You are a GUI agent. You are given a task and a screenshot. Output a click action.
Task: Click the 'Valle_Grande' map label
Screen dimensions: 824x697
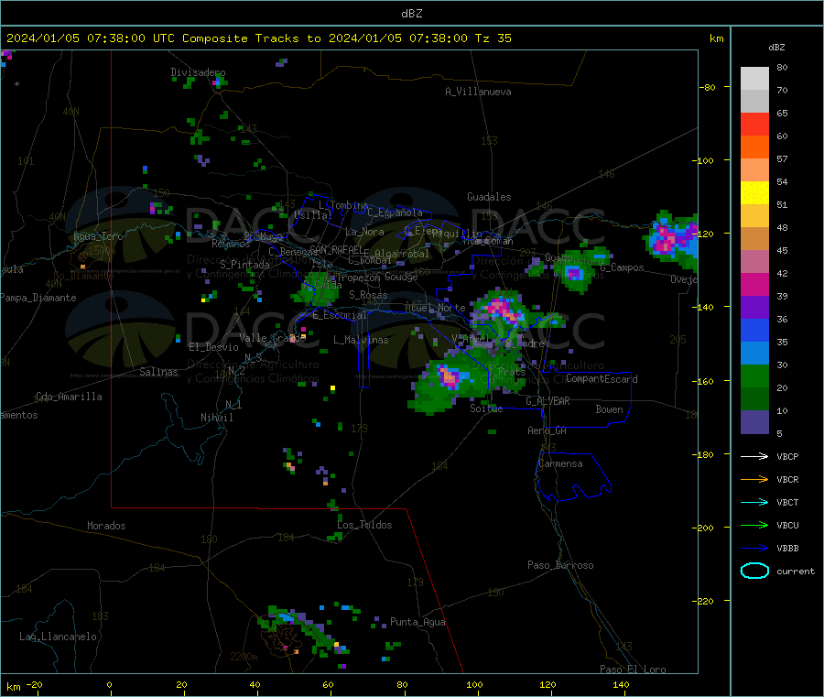272,338
